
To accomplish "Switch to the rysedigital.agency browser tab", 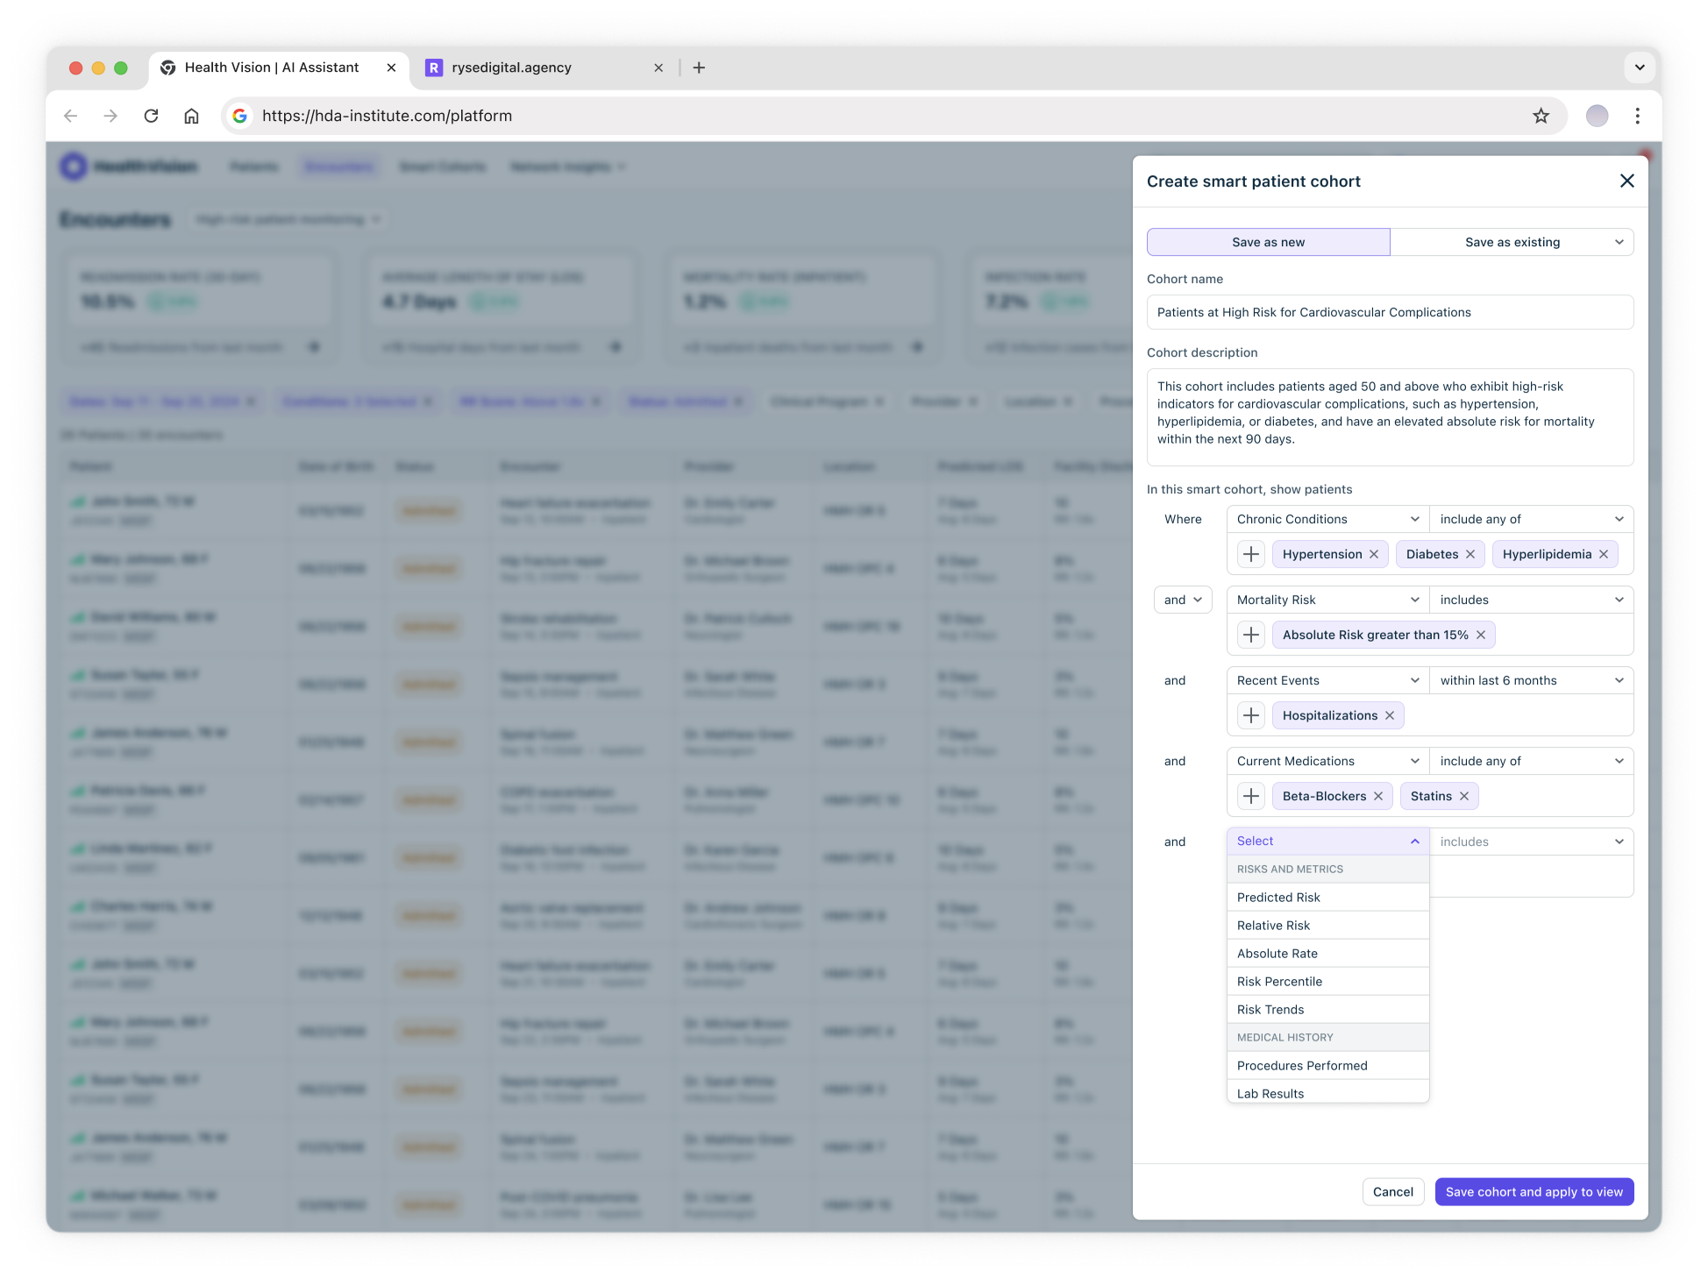I will click(511, 67).
